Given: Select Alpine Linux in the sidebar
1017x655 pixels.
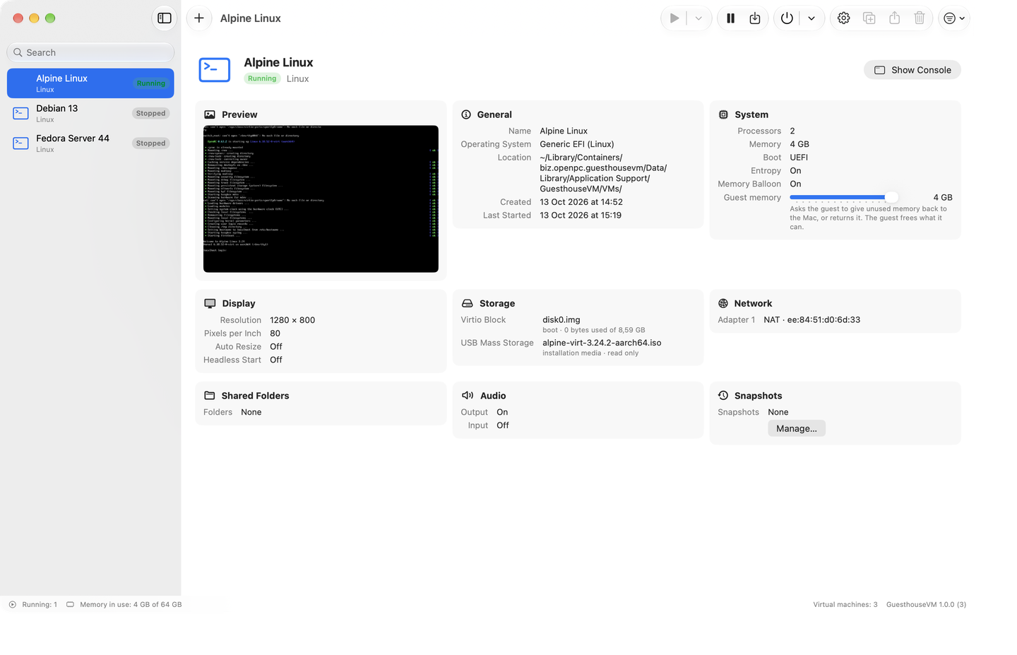Looking at the screenshot, I should pos(90,83).
